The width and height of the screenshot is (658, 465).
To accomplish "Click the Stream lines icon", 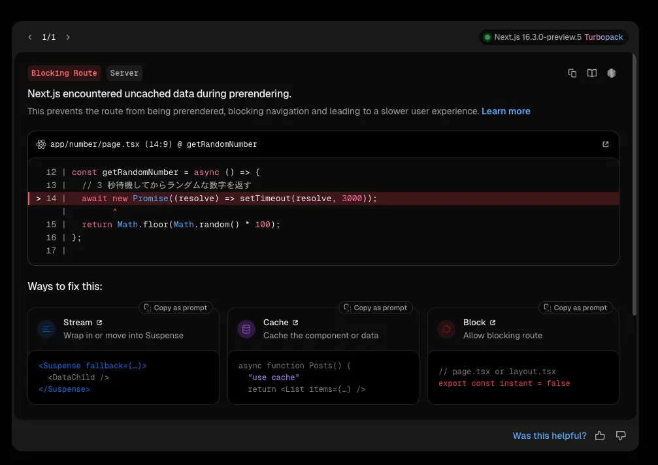I will [x=46, y=329].
